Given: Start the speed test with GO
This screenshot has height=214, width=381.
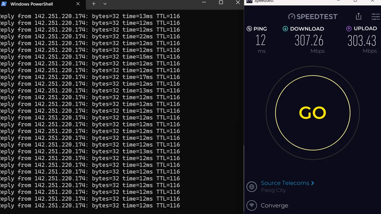Looking at the screenshot, I should click(313, 113).
